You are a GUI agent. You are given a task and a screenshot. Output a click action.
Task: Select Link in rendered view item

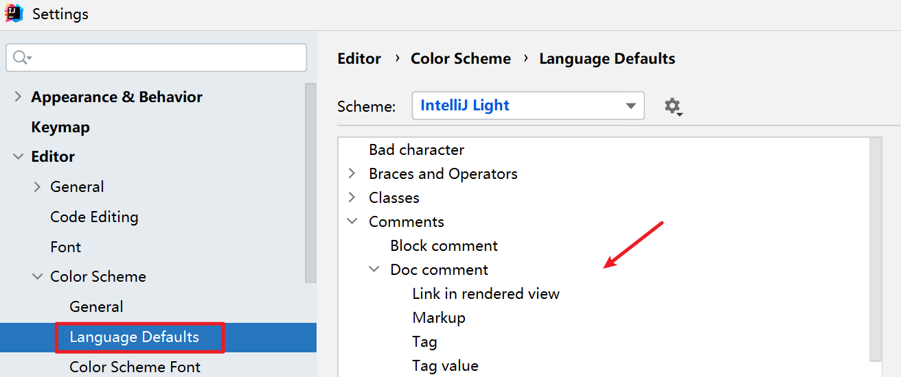(486, 293)
